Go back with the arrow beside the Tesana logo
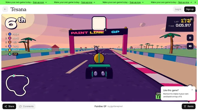This screenshot has height=111, width=198. [x=5, y=9]
